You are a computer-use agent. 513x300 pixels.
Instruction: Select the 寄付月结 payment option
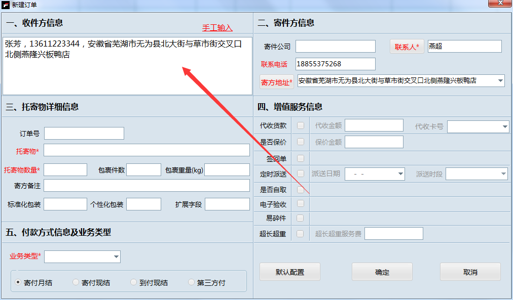[x=19, y=282]
